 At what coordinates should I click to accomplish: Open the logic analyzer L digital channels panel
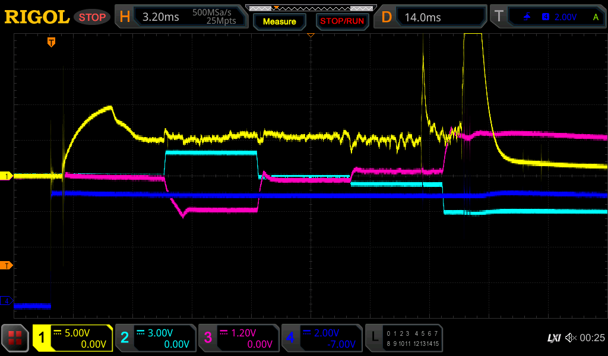click(405, 338)
